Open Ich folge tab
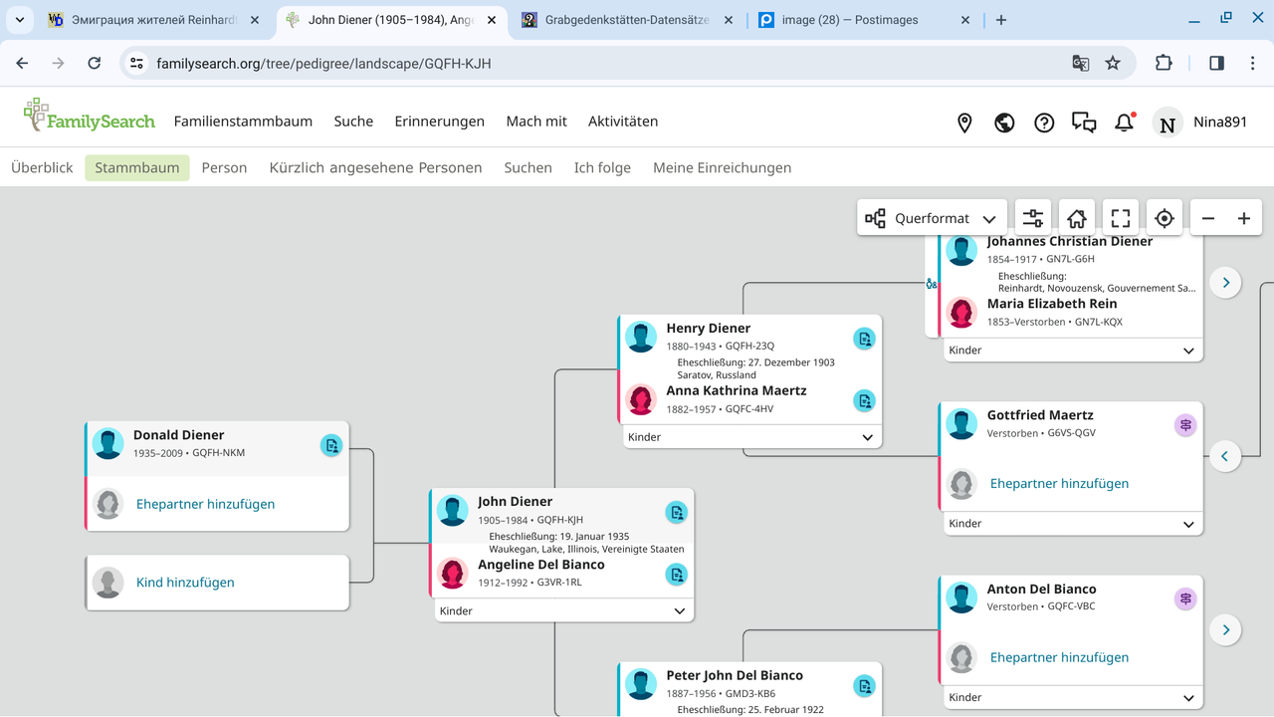The width and height of the screenshot is (1274, 717). tap(602, 167)
